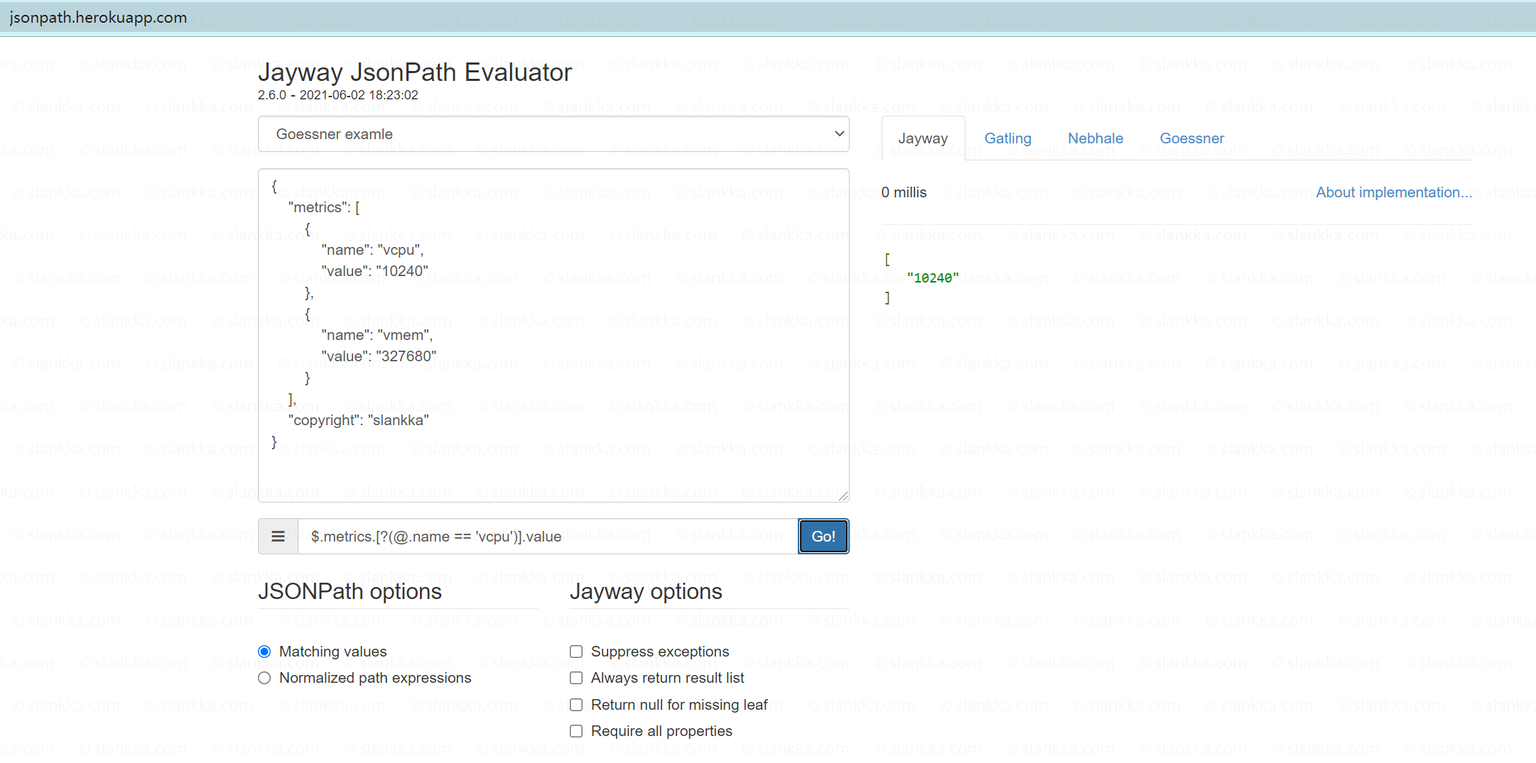Click the text area resize handle
This screenshot has width=1536, height=763.
[843, 495]
